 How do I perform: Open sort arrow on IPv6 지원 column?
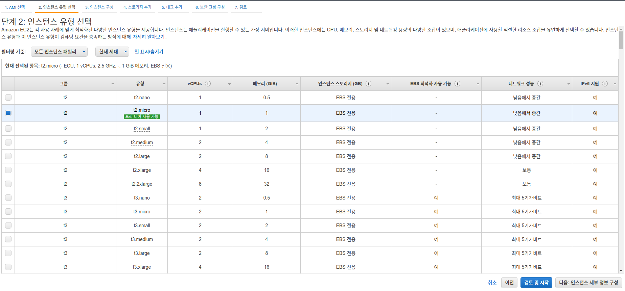coord(615,84)
